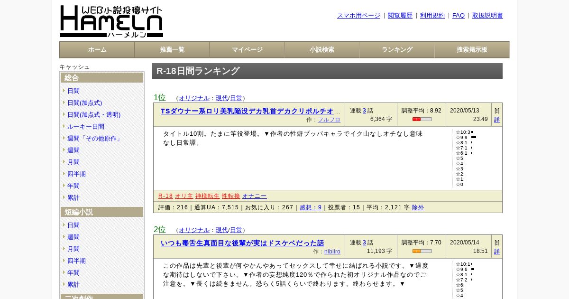Screen dimensions: 569x299
Task: Open the 推薦一覧 tab
Action: click(x=172, y=50)
